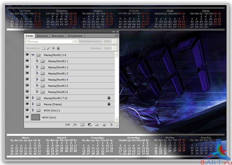Open the Layers panel options menu
This screenshot has height=165, width=232.
[x=116, y=36]
